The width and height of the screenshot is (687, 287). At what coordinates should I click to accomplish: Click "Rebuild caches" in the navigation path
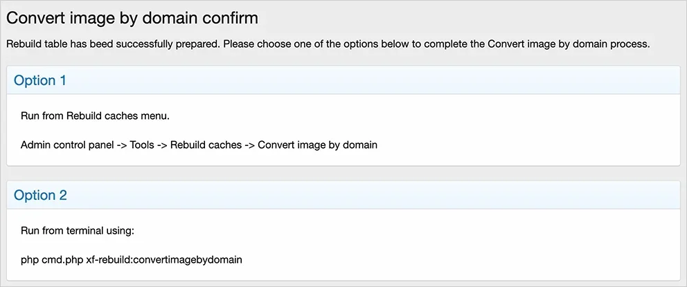[x=206, y=145]
